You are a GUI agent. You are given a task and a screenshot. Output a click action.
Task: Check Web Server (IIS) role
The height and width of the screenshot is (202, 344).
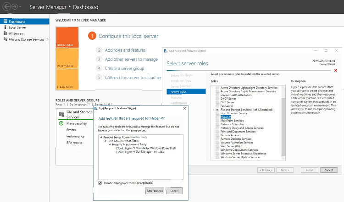pos(217,146)
